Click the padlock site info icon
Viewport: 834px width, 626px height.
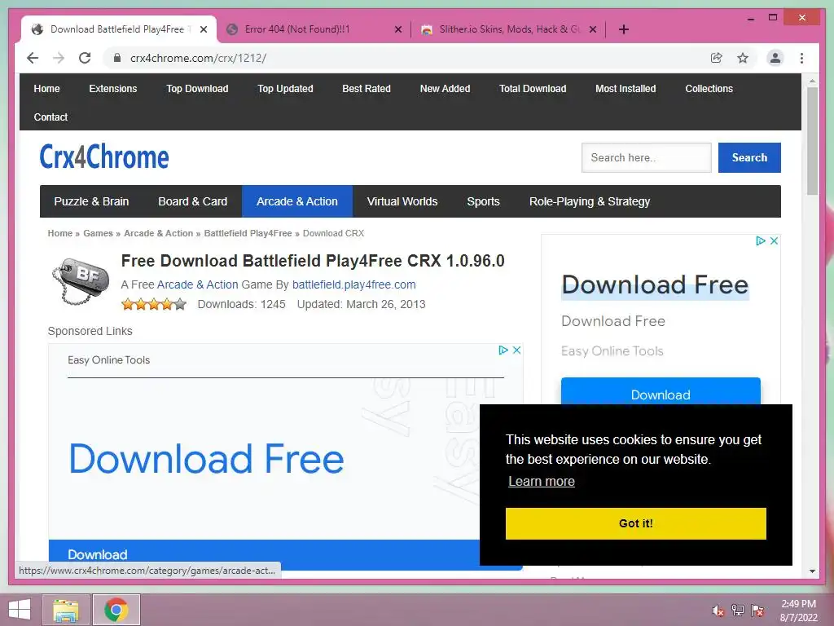(x=117, y=58)
